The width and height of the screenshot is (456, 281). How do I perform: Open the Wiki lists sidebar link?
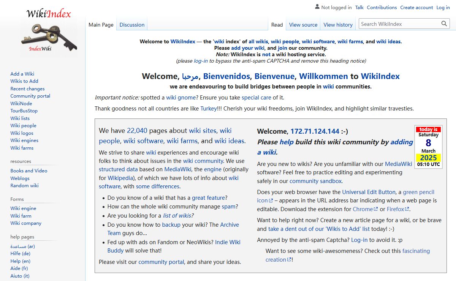[x=20, y=118]
